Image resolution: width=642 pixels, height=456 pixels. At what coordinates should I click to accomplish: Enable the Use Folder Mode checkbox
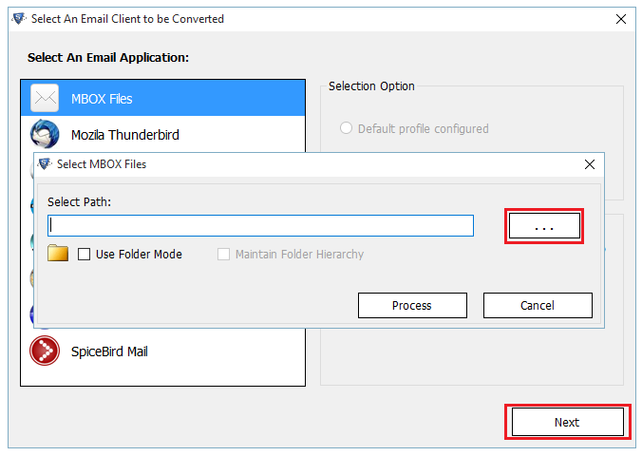click(84, 254)
